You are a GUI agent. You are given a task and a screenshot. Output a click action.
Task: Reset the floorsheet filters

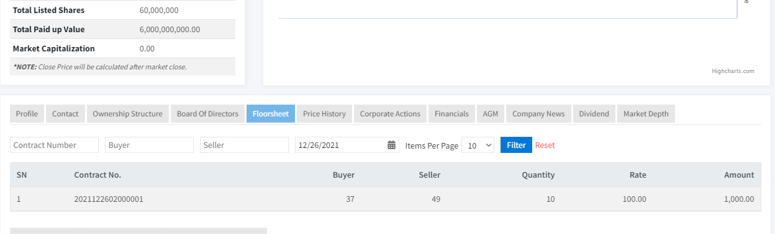545,145
